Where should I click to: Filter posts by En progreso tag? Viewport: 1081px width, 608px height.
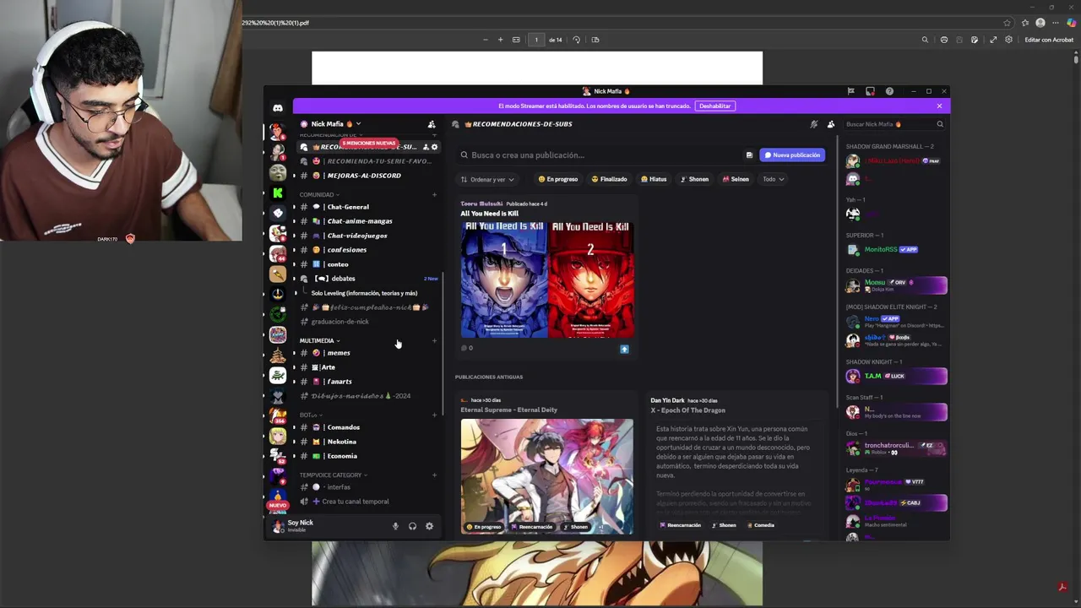[x=558, y=179]
